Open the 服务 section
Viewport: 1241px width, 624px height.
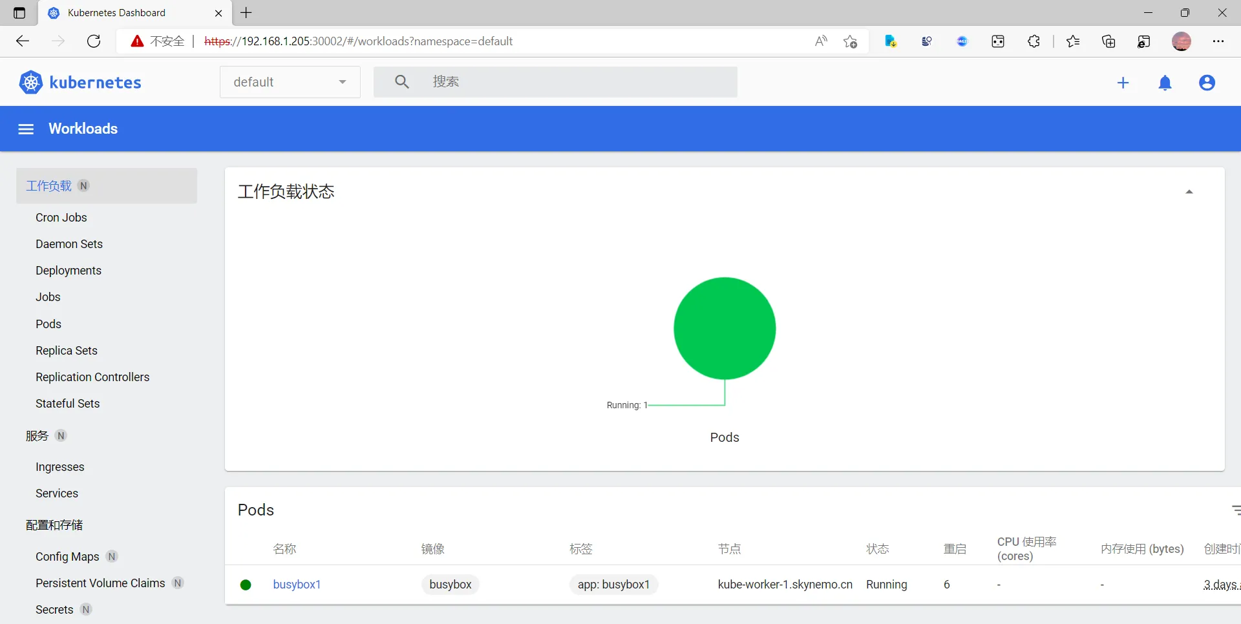click(37, 436)
